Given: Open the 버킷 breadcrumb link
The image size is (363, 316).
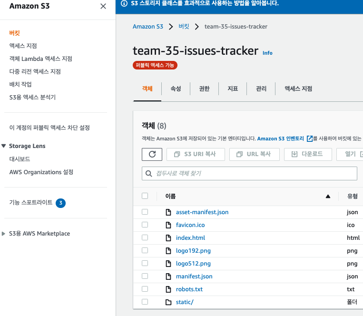Looking at the screenshot, I should coord(184,27).
